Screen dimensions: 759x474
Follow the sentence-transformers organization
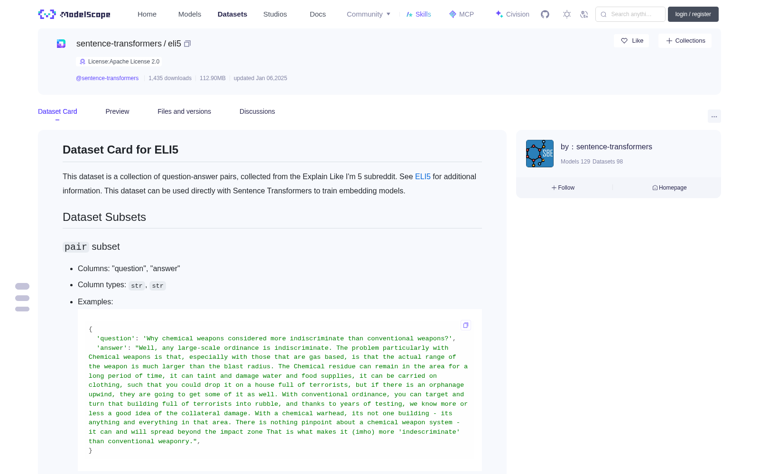[x=563, y=188]
